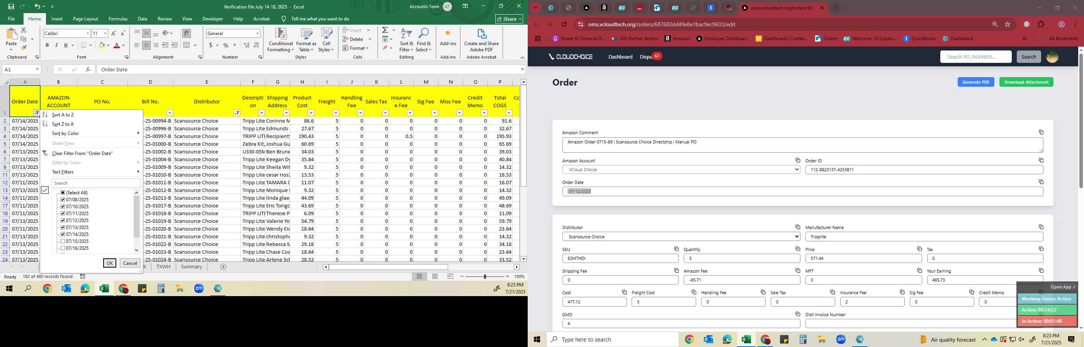Viewport: 1084px width, 347px height.
Task: Open the font size dropdown
Action: click(x=105, y=33)
